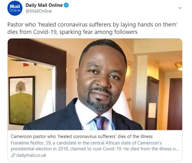This screenshot has height=163, width=192.
Task: Open the 'Cameroon pastor who healed' card headline
Action: (x=82, y=137)
